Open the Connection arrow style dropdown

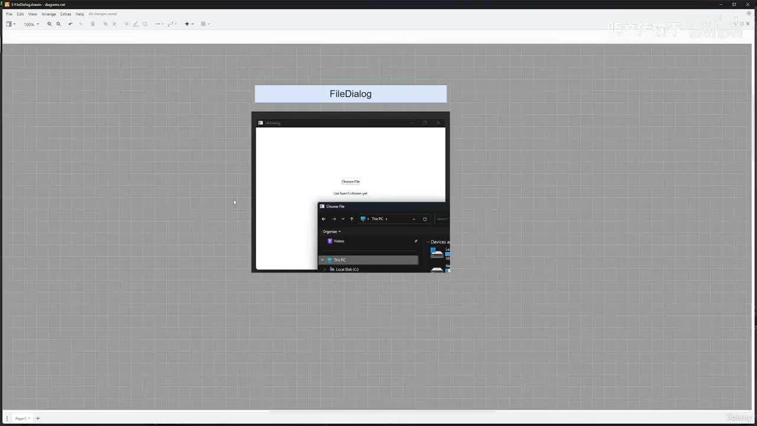(x=158, y=24)
